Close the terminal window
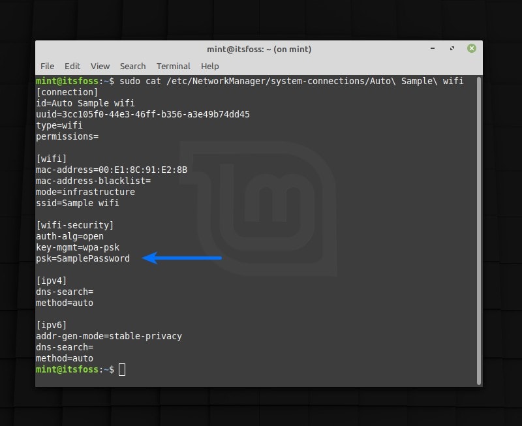This screenshot has width=522, height=426. coord(471,48)
